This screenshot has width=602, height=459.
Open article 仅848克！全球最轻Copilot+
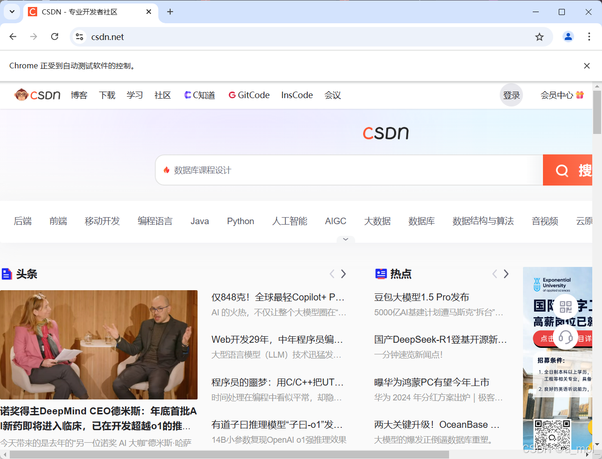(278, 297)
